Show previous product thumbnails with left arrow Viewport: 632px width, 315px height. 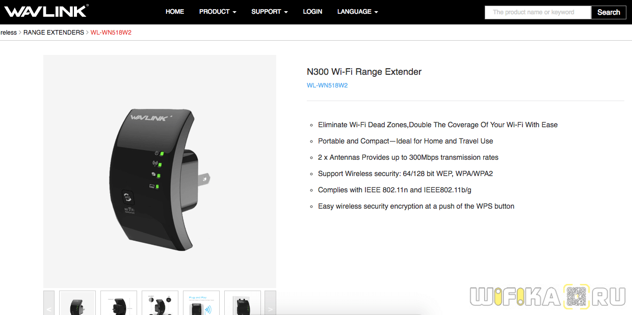[x=49, y=303]
